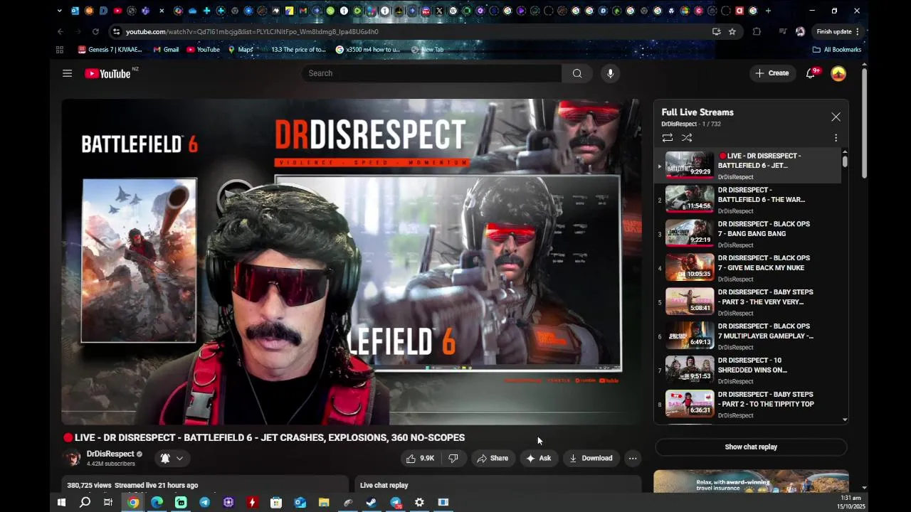The image size is (911, 512).
Task: Download the video
Action: point(591,458)
